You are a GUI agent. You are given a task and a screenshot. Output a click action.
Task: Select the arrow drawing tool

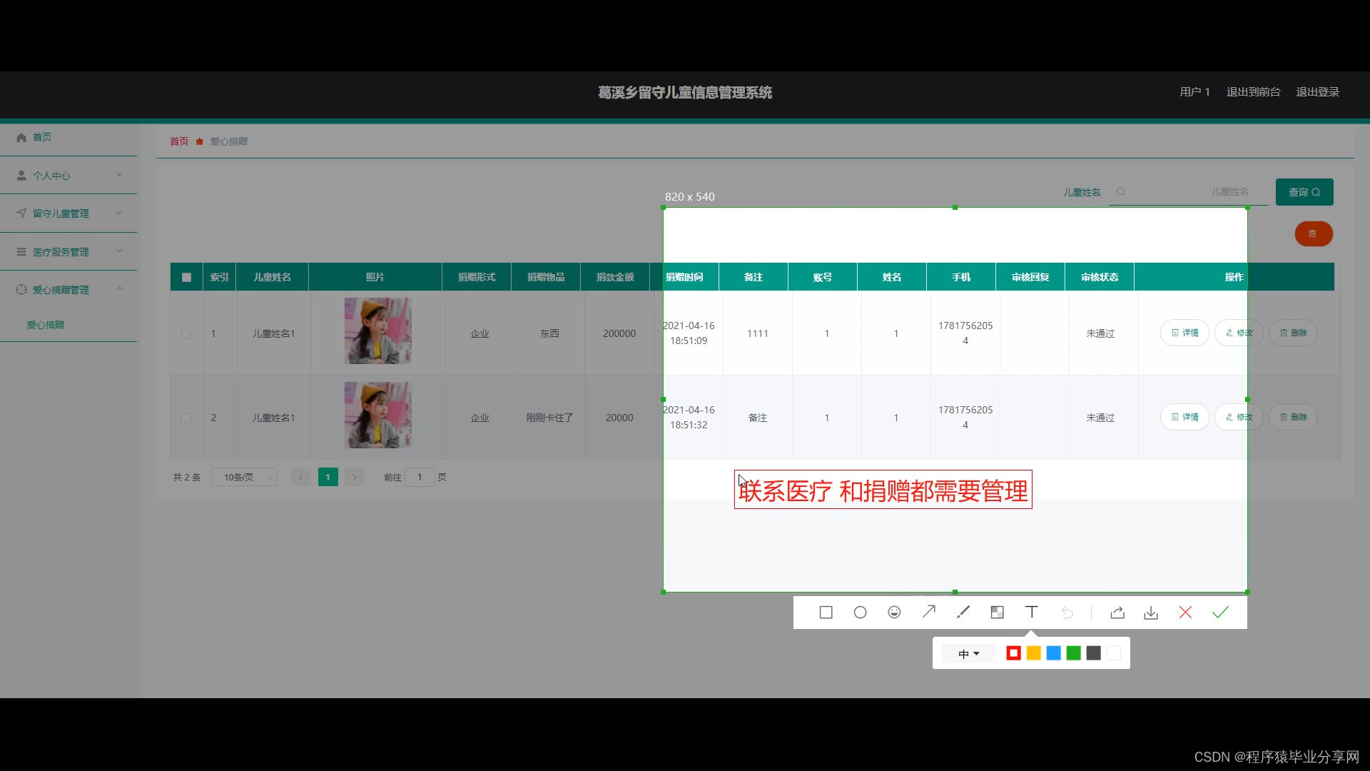point(928,612)
